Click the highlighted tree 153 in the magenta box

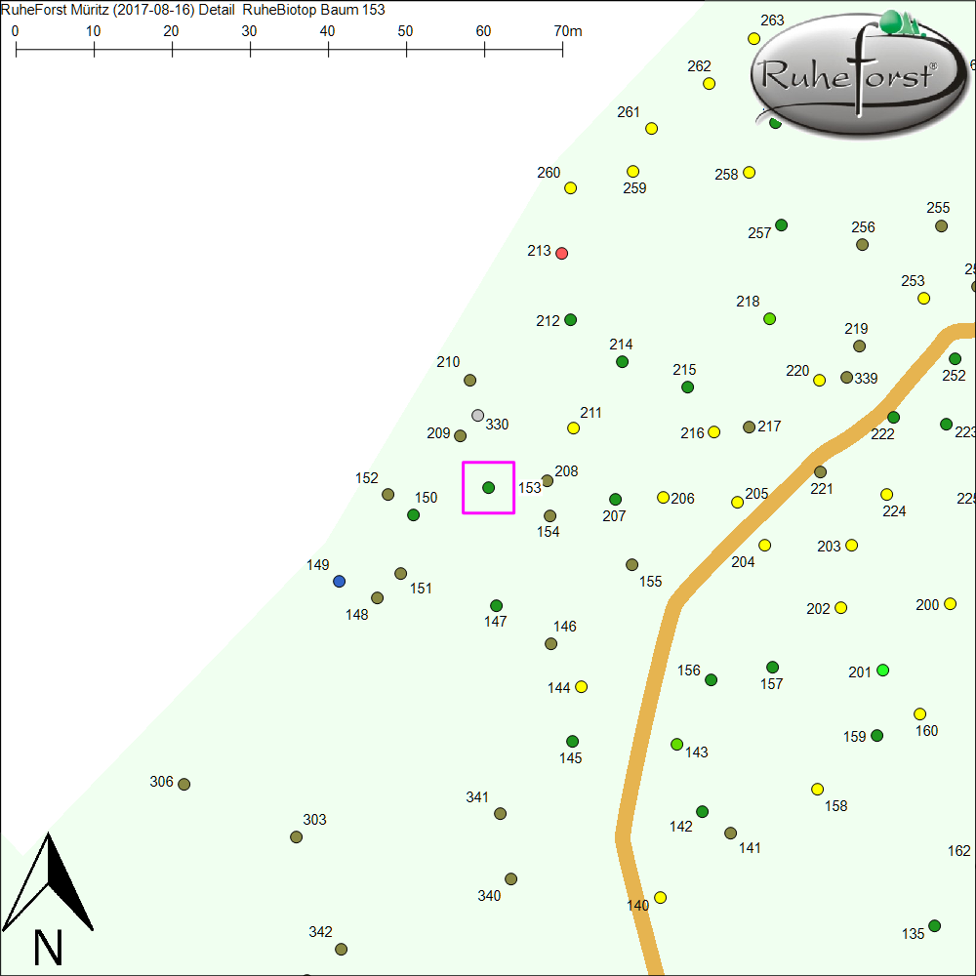tap(488, 487)
